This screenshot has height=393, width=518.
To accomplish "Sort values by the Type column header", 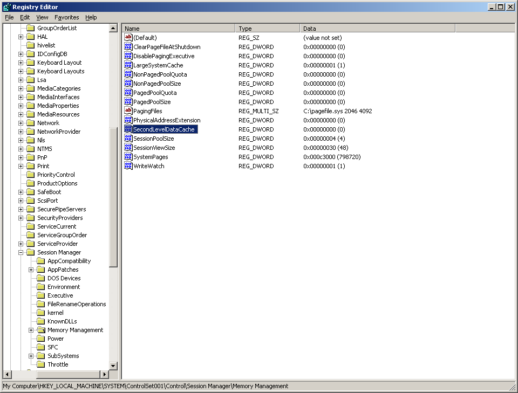I will pos(267,29).
